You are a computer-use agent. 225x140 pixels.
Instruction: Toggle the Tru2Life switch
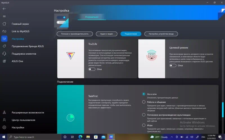pyautogui.click(x=92, y=69)
